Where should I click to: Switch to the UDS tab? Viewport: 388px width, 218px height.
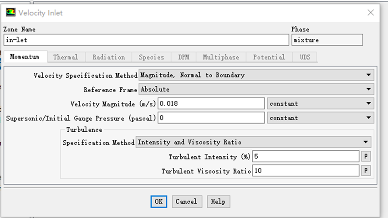point(305,57)
